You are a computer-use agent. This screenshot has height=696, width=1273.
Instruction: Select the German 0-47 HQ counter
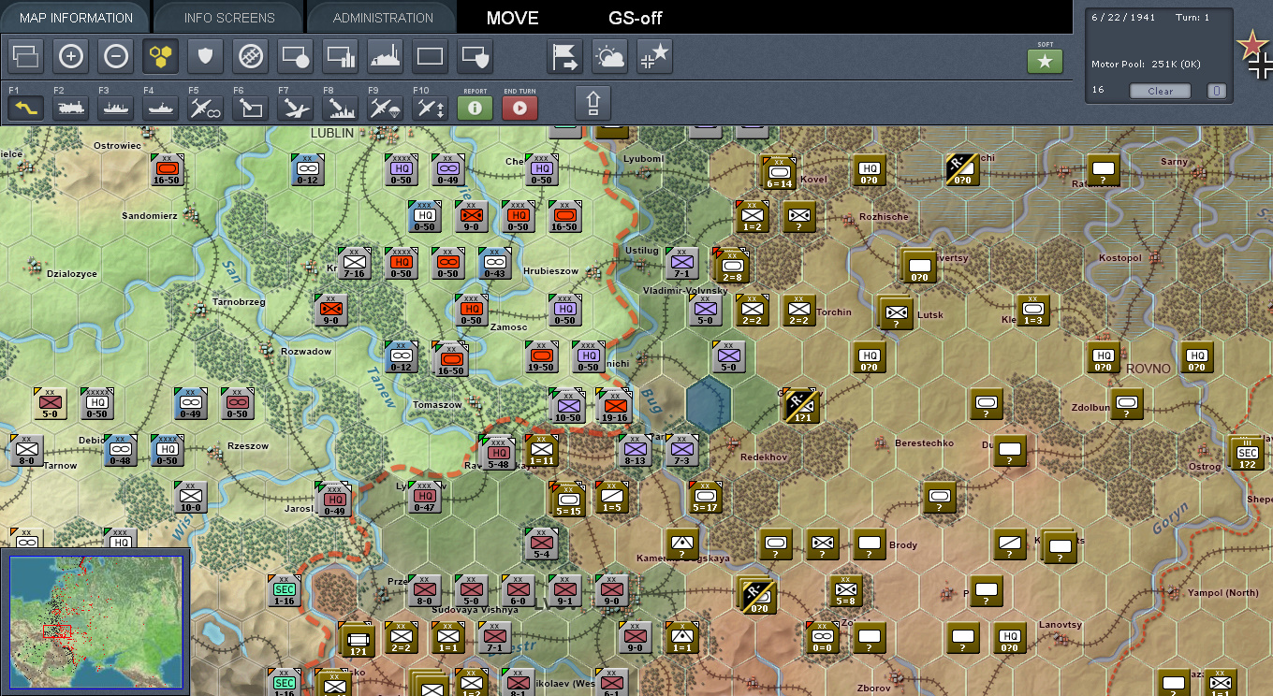point(424,497)
